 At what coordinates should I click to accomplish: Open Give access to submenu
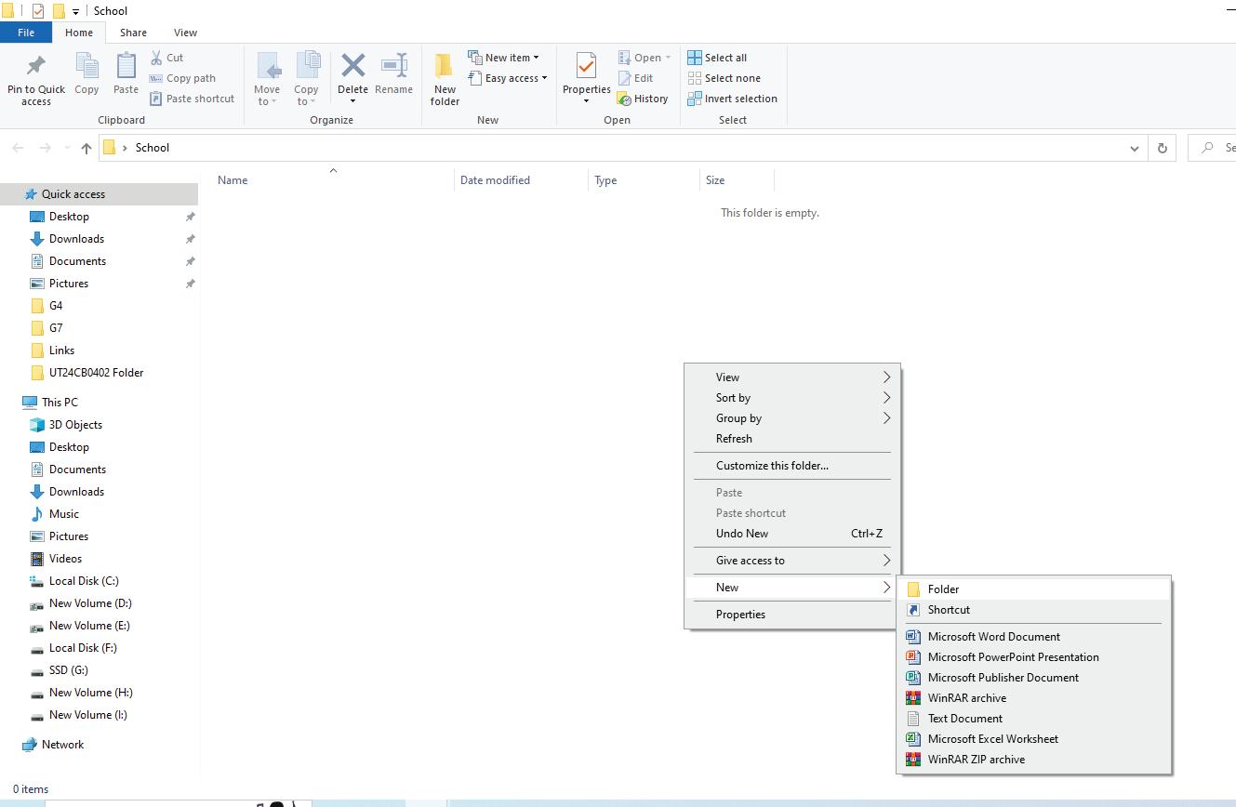coord(792,561)
